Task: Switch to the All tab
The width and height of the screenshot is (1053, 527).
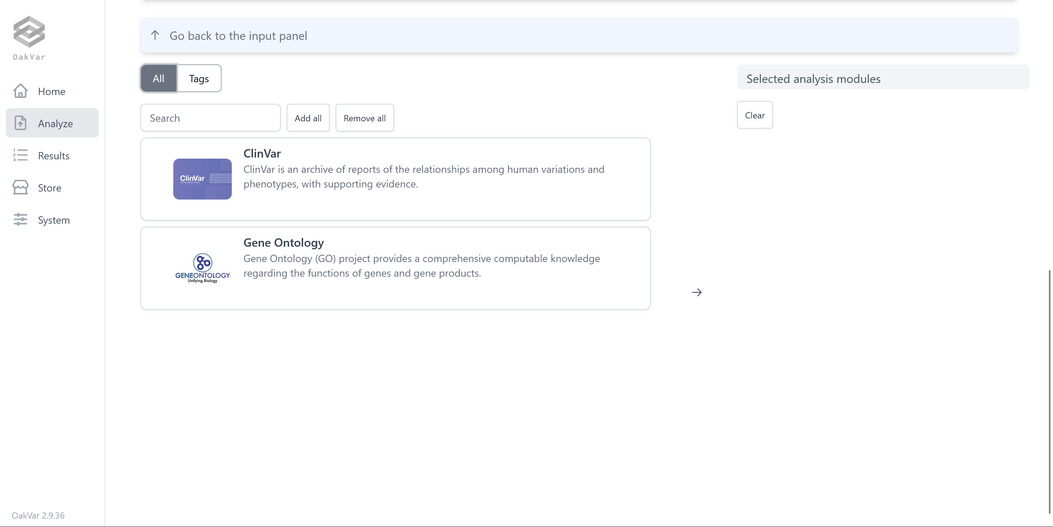Action: [159, 78]
